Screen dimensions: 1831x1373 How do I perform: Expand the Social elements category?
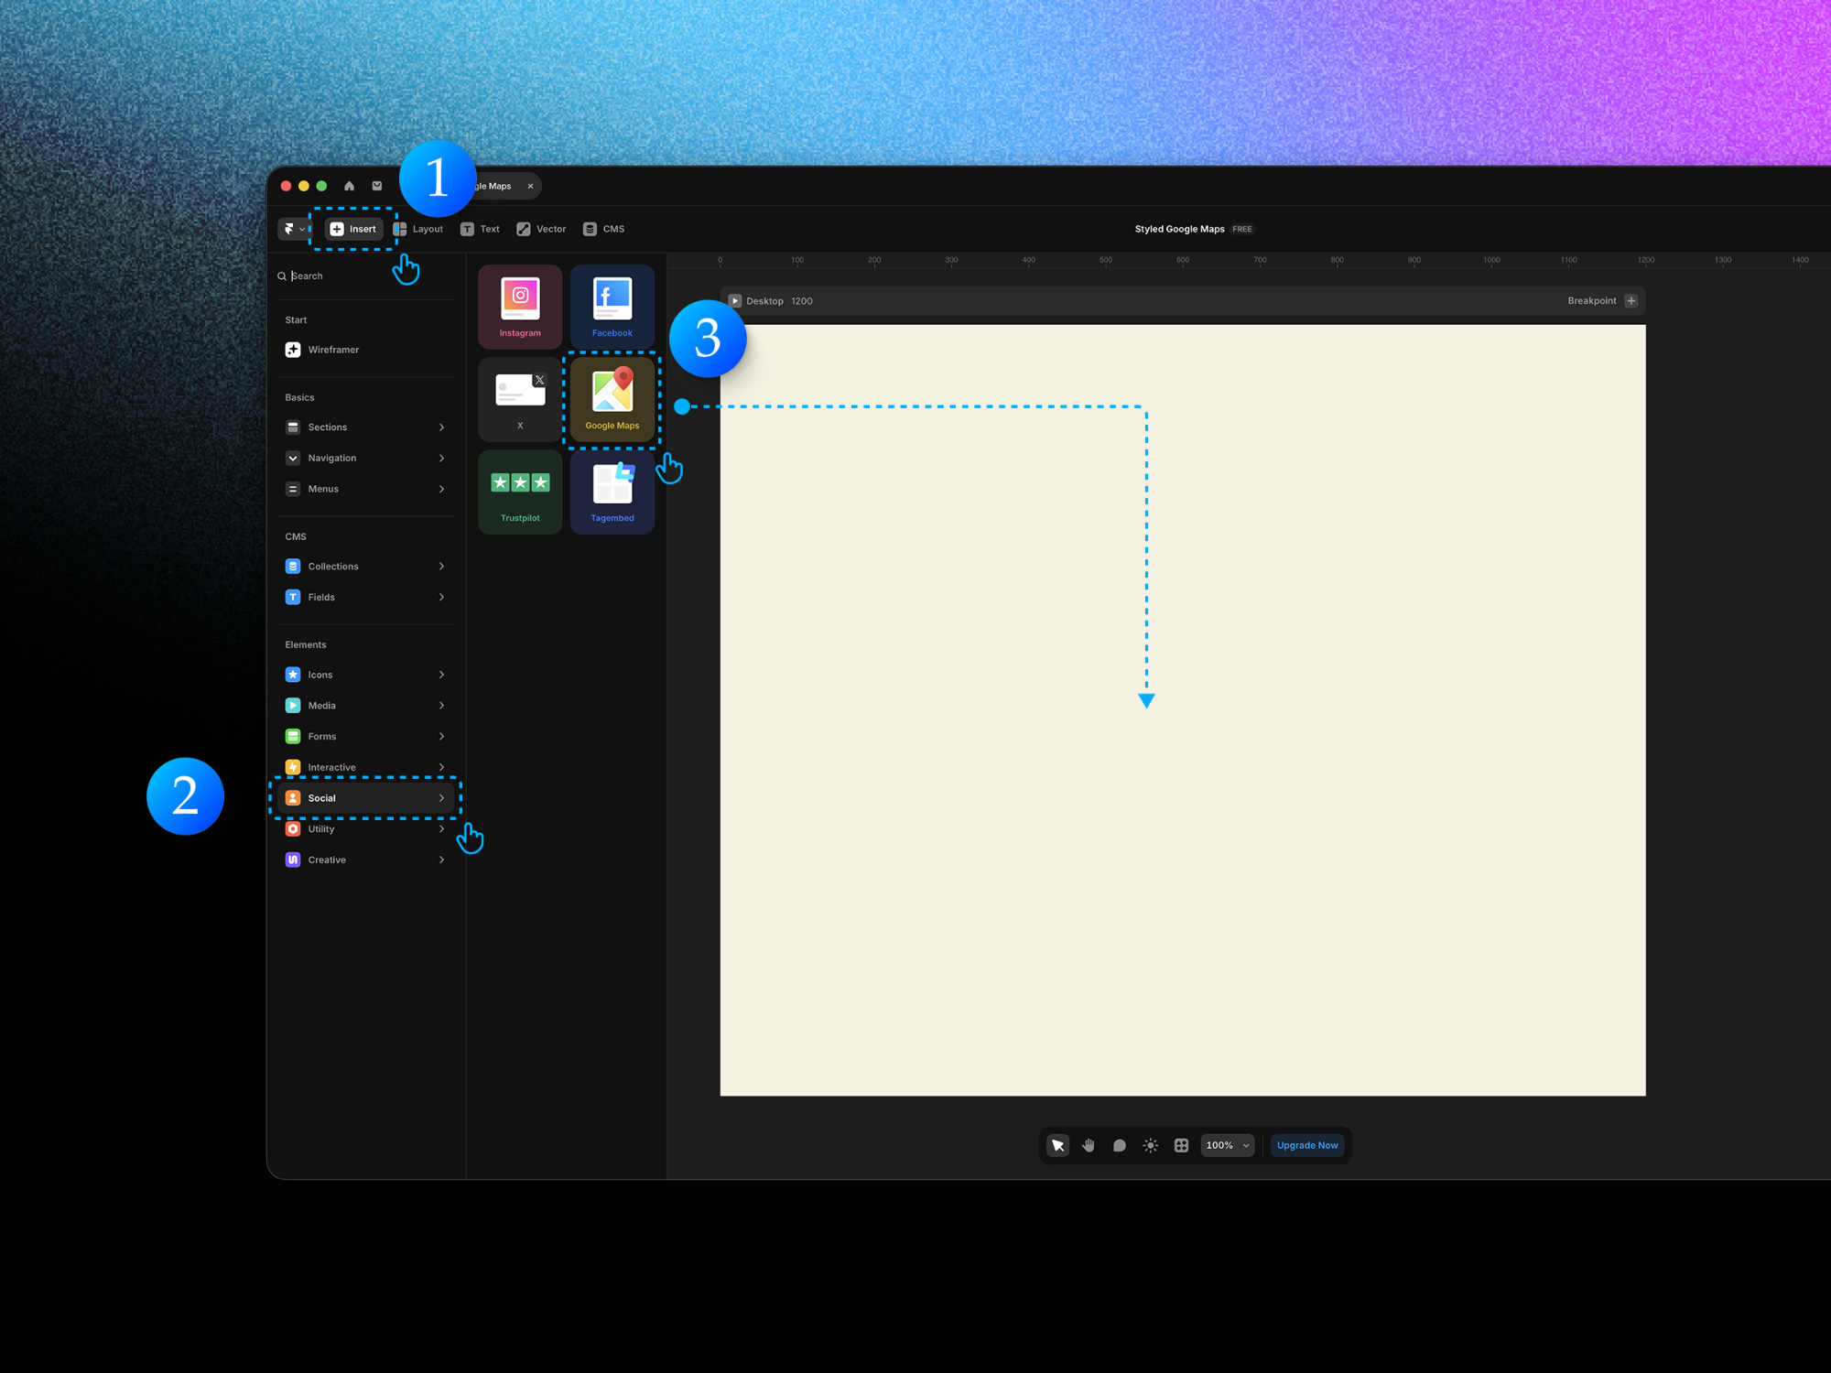click(x=365, y=797)
